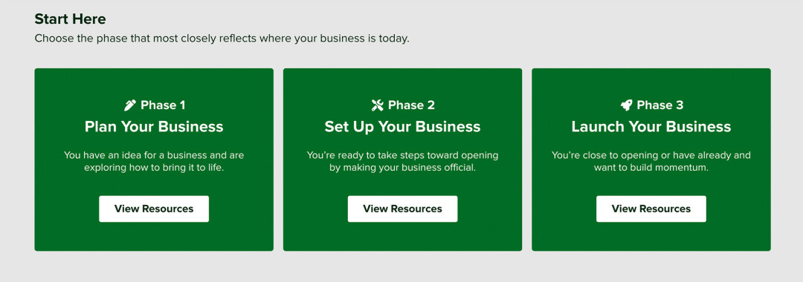Click the 'close to opening' description
The height and width of the screenshot is (282, 803).
(x=651, y=161)
